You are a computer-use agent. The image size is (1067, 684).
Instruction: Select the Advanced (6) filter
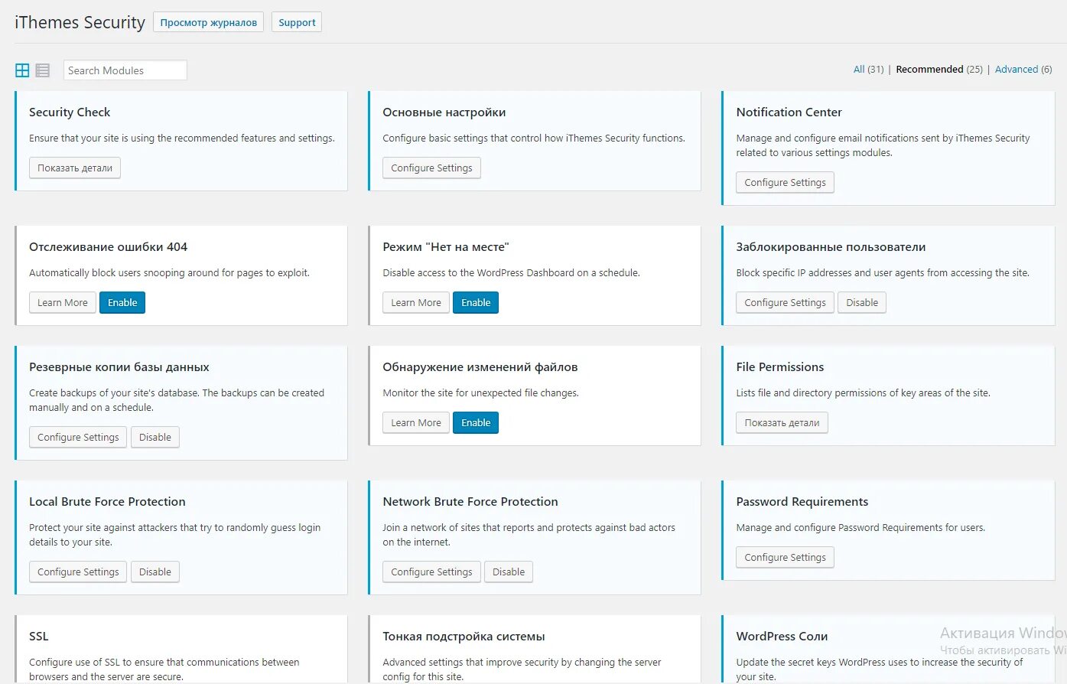pyautogui.click(x=1023, y=69)
